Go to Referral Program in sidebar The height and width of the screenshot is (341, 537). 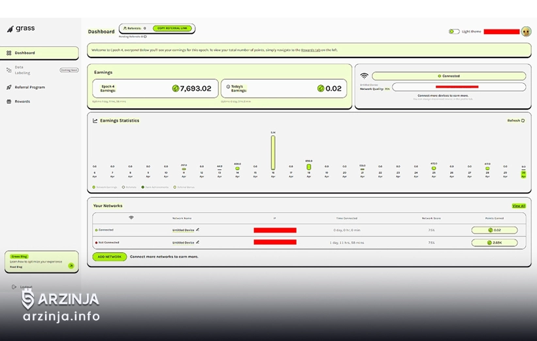coord(29,87)
